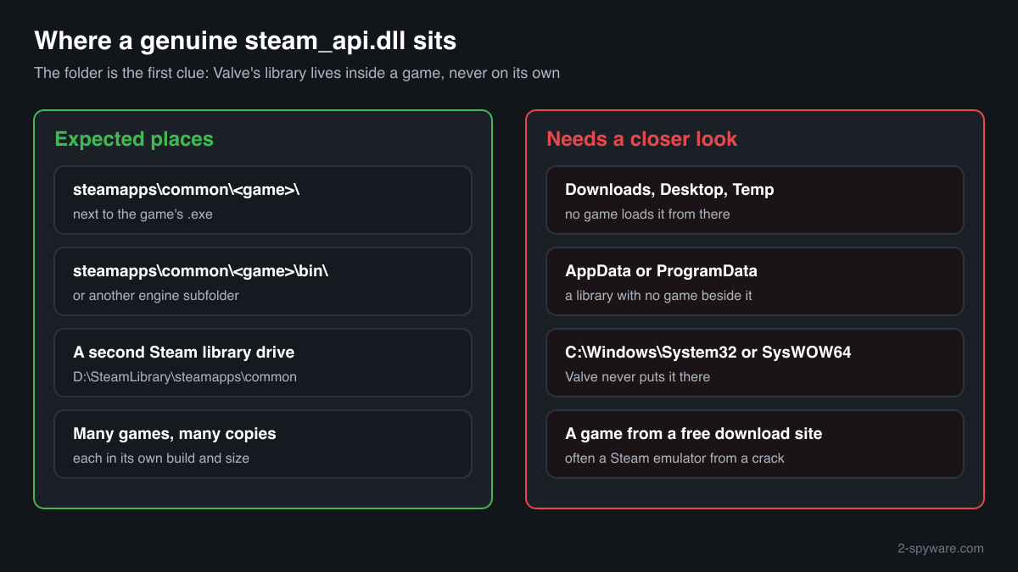Click 'a library with no game beside it'
This screenshot has height=572, width=1018.
(x=658, y=296)
